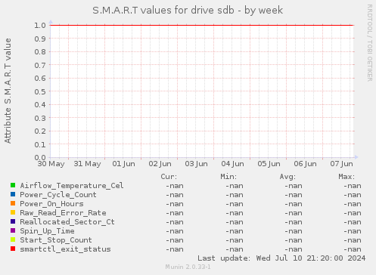This screenshot has height=275, width=376.
Task: Click the 07 Jun x-axis date label
Action: coord(341,164)
